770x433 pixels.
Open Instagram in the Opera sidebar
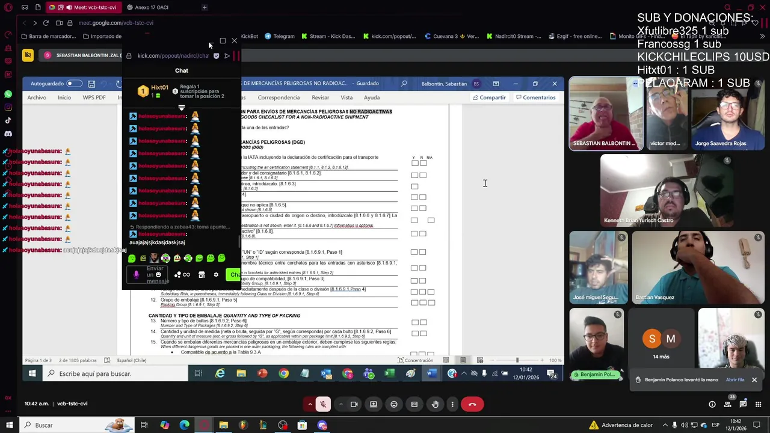pos(8,108)
